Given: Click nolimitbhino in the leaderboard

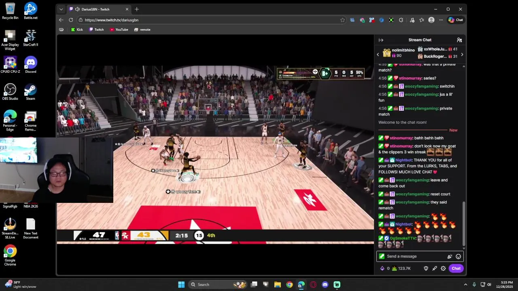Looking at the screenshot, I should coord(403,50).
